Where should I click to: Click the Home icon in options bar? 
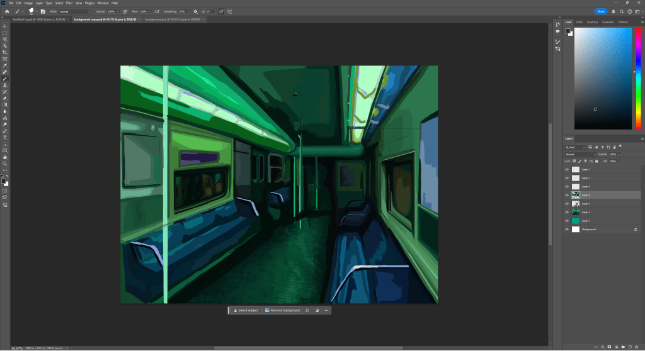[6, 11]
